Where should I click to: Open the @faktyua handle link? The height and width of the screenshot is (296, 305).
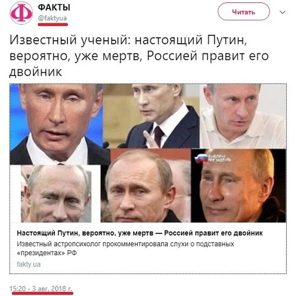click(53, 18)
